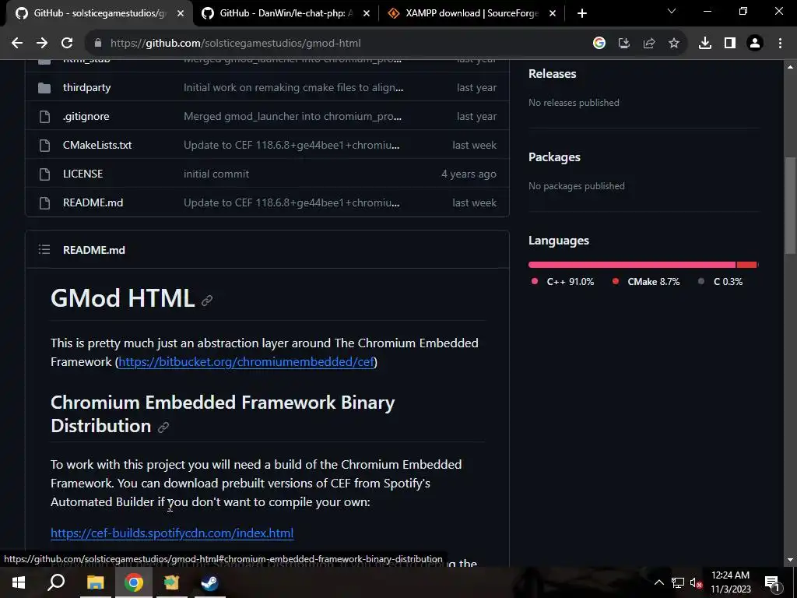Open the Releases section heading

click(552, 74)
